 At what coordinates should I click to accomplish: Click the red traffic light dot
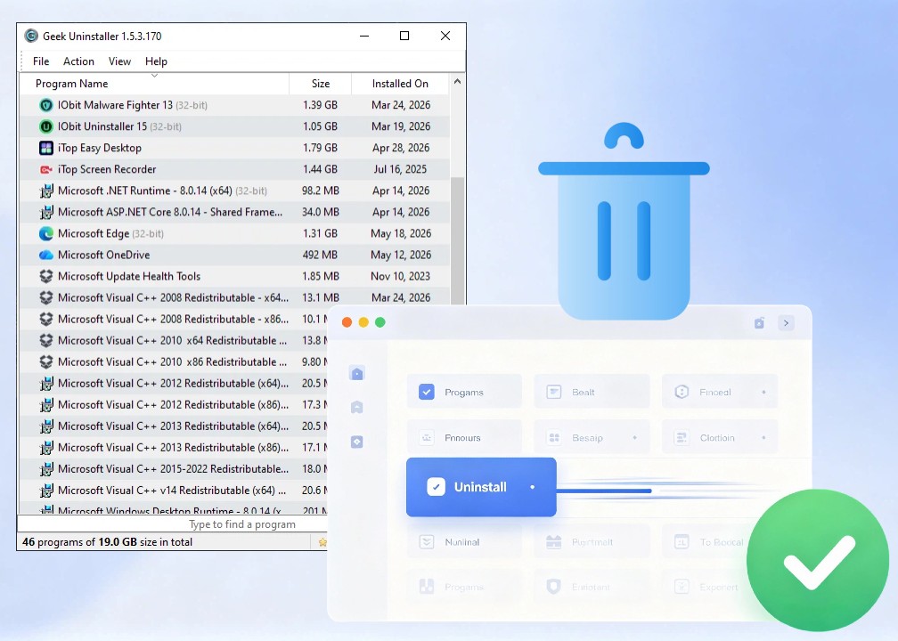click(347, 322)
